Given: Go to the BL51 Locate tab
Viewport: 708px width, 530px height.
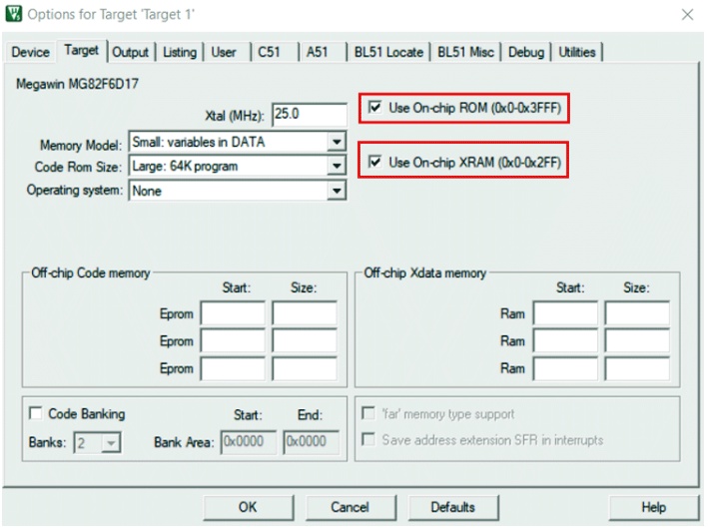Looking at the screenshot, I should click(388, 52).
